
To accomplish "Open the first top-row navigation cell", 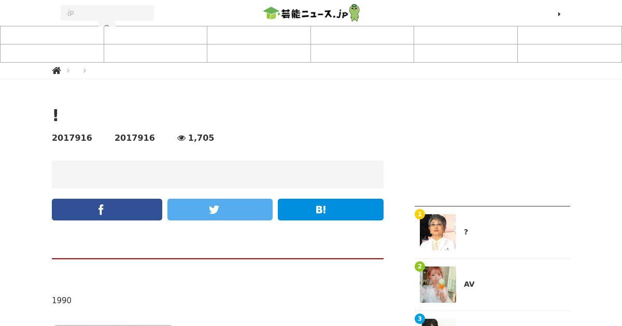I will (52, 35).
